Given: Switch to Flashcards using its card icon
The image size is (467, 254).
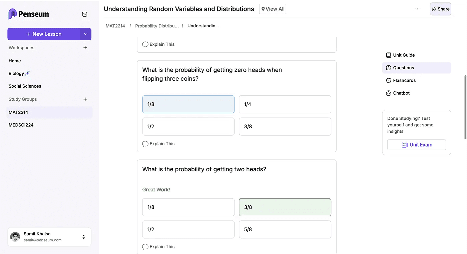Looking at the screenshot, I should point(388,80).
